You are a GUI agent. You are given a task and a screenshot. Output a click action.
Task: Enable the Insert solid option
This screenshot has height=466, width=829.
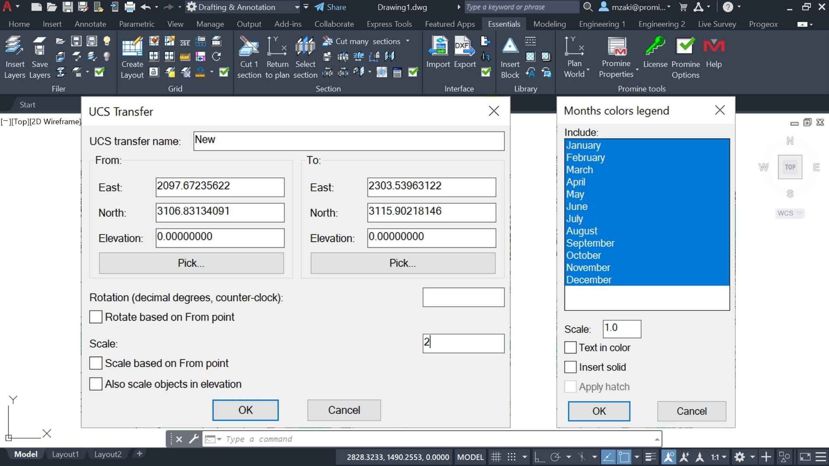click(570, 367)
